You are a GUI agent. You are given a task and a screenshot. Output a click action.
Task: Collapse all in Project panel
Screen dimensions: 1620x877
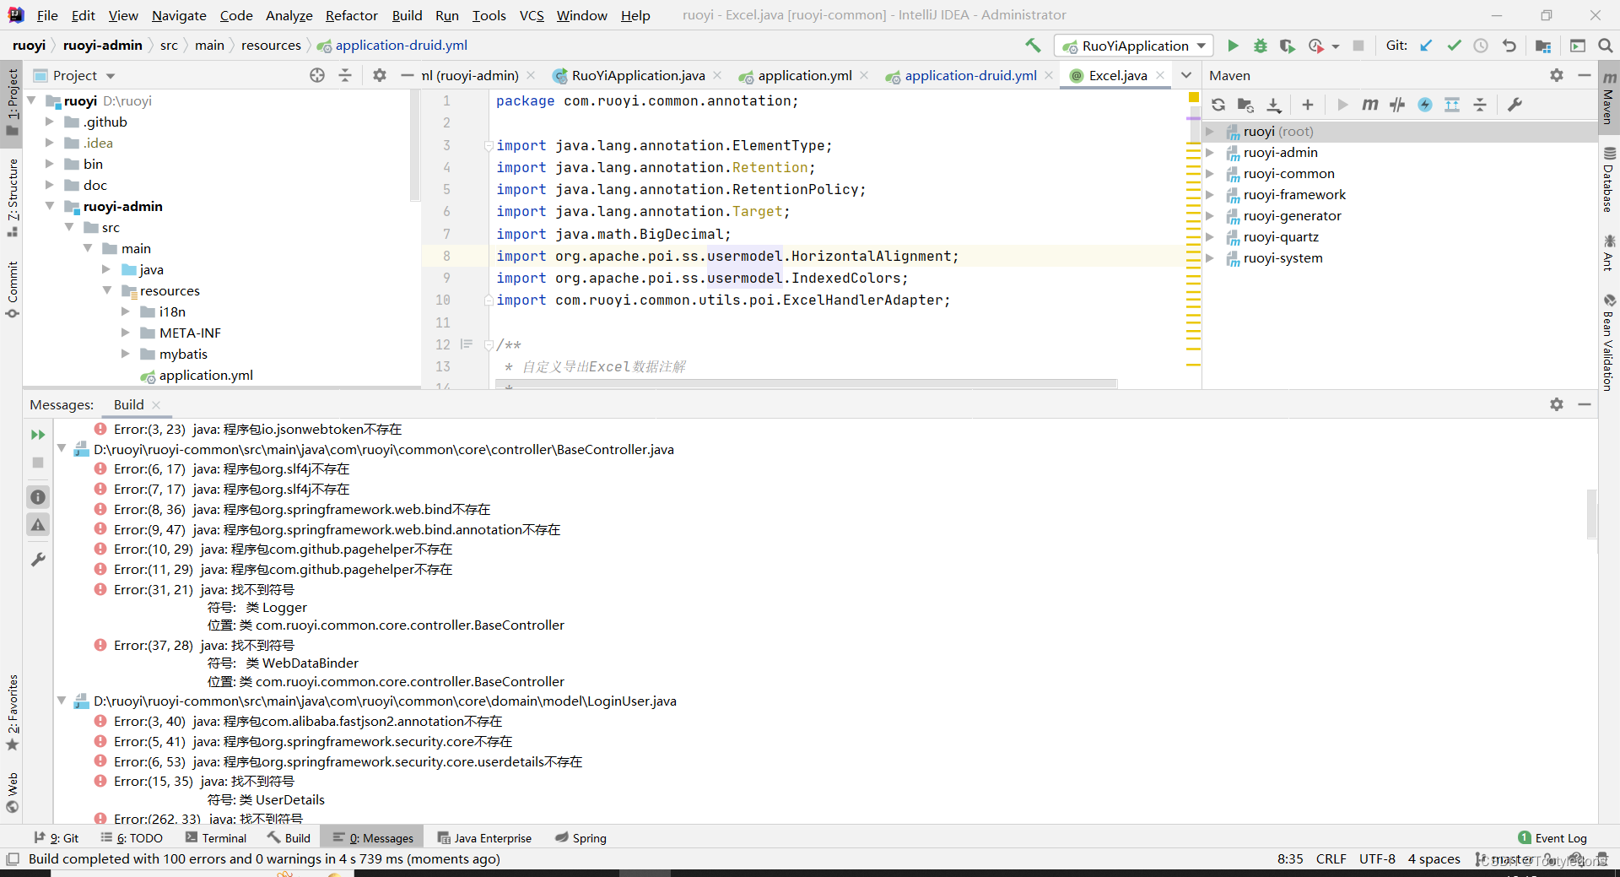[x=345, y=75]
